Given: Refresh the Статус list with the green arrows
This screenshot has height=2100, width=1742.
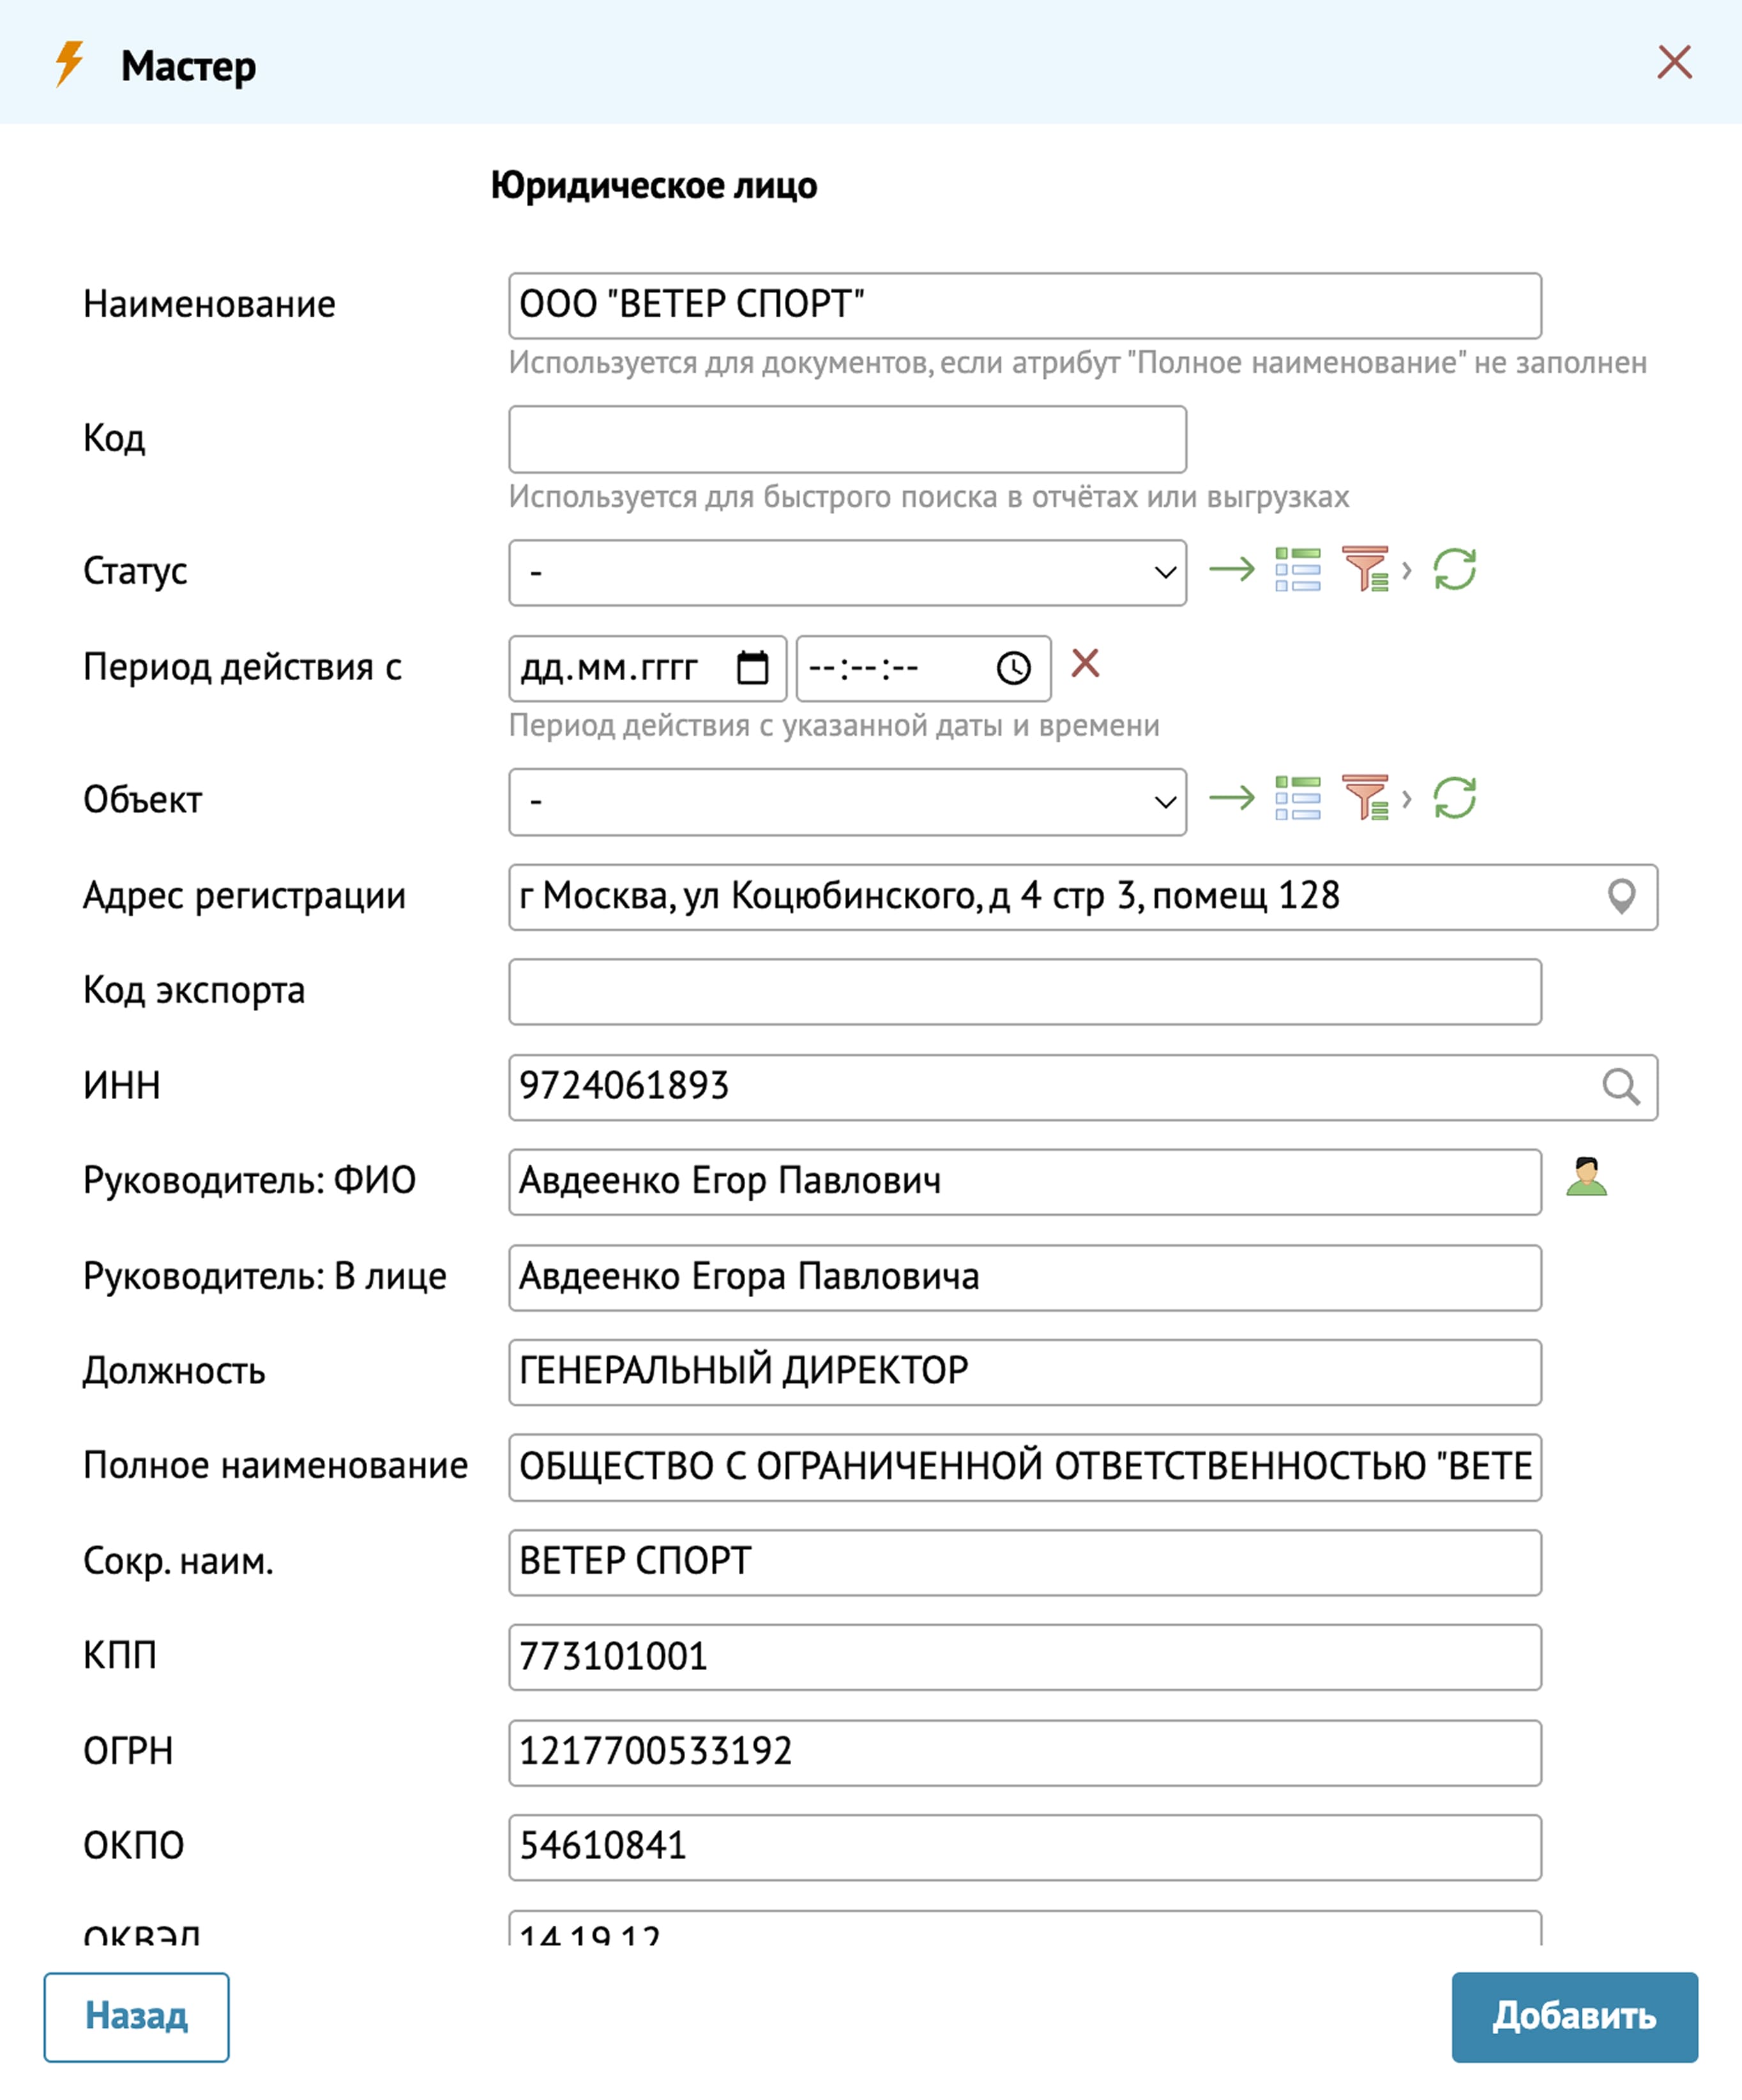Looking at the screenshot, I should click(1454, 570).
